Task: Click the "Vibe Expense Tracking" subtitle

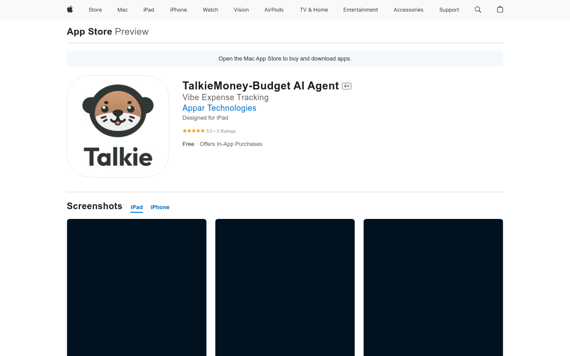Action: click(226, 97)
